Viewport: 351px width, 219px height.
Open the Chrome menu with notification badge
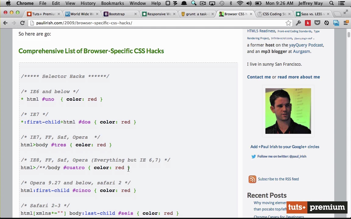tap(346, 23)
